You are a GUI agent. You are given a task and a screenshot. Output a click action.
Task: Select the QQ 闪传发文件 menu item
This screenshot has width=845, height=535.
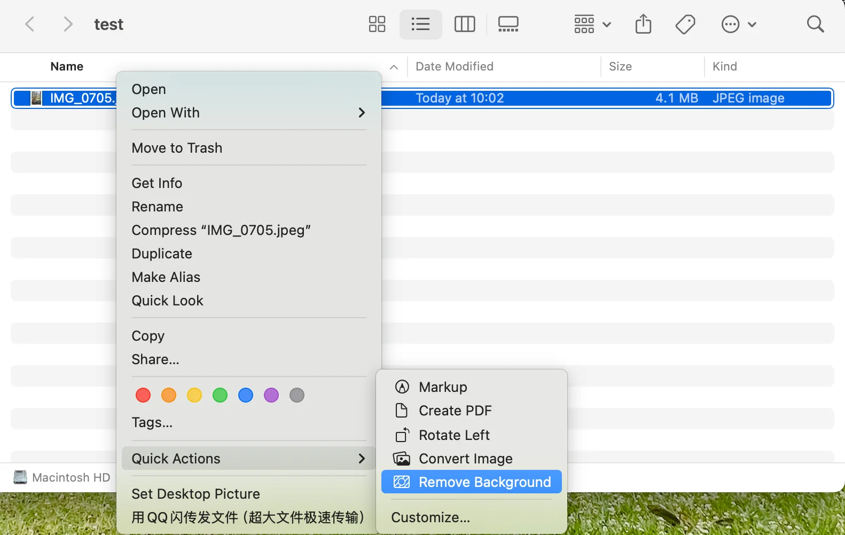(x=249, y=517)
